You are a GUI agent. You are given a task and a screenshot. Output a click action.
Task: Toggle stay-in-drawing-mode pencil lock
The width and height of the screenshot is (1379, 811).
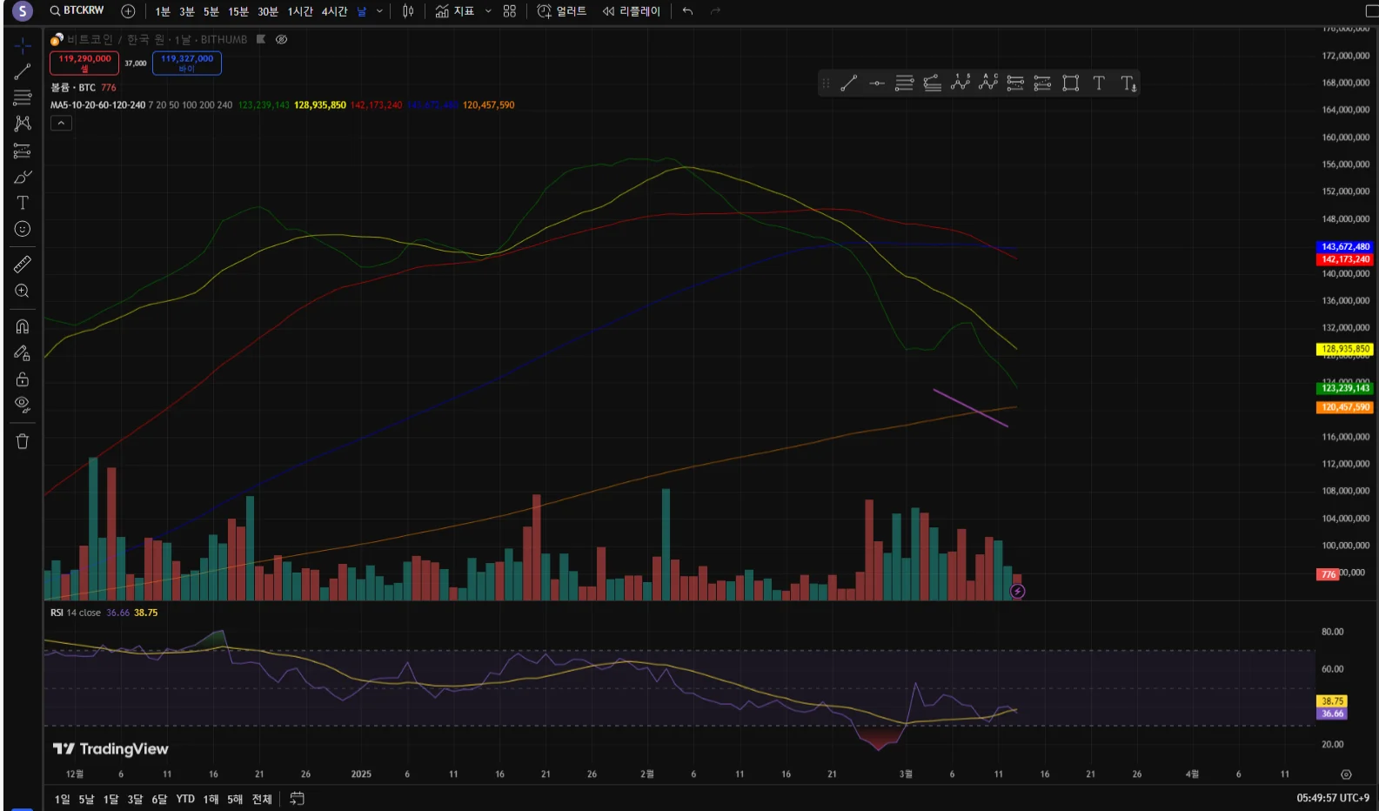(x=23, y=352)
